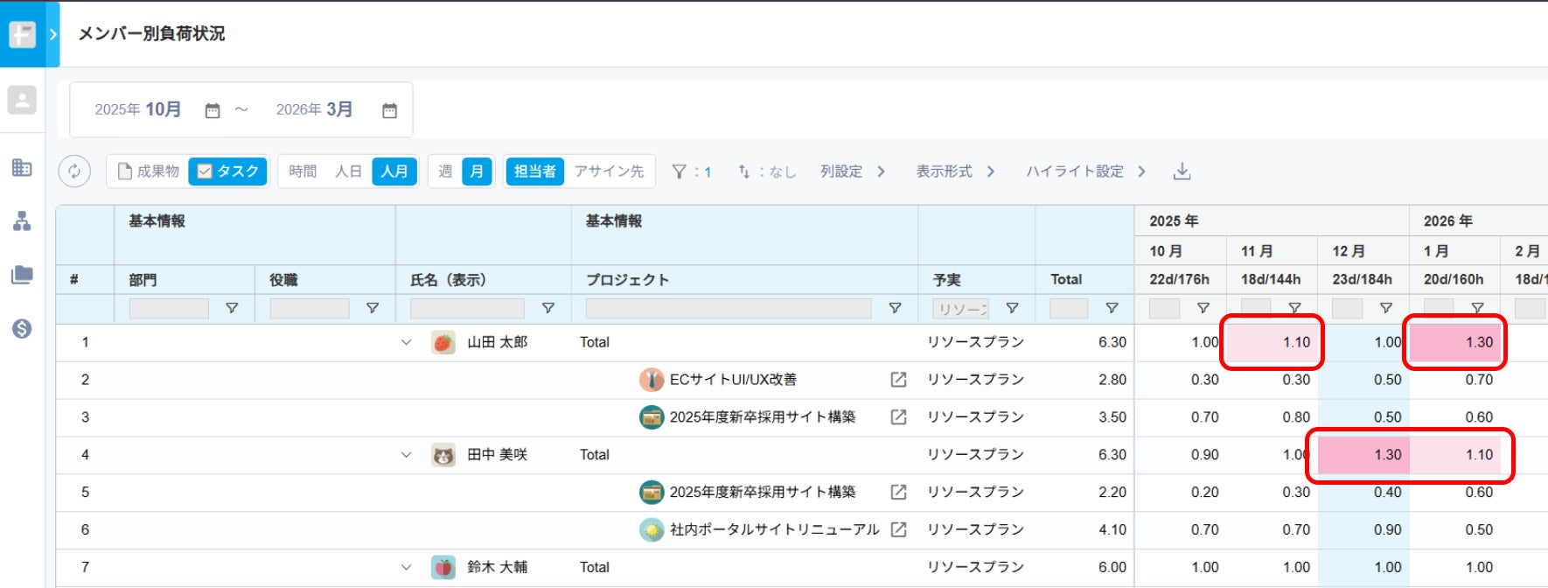This screenshot has height=588, width=1548.
Task: Switch unit to 人日
Action: tap(348, 171)
